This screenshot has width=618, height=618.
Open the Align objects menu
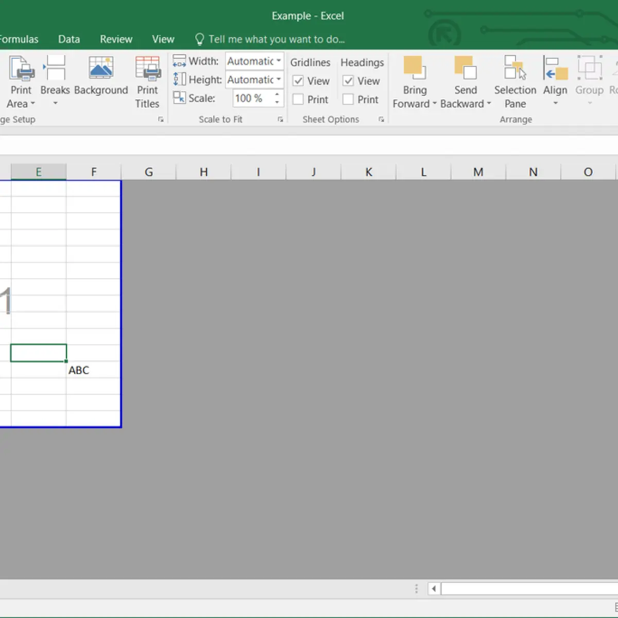(x=555, y=82)
